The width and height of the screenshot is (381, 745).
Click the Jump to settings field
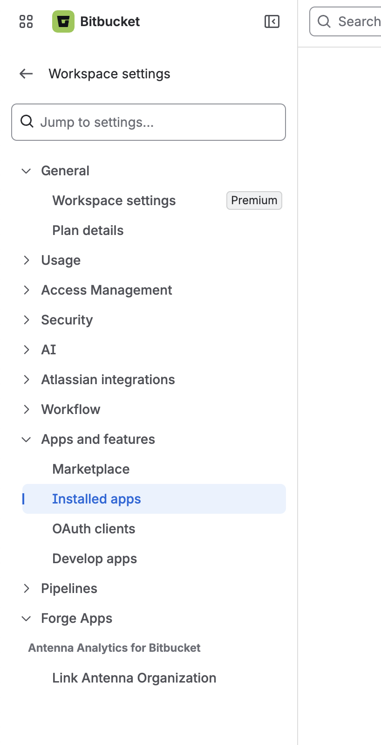pos(149,122)
